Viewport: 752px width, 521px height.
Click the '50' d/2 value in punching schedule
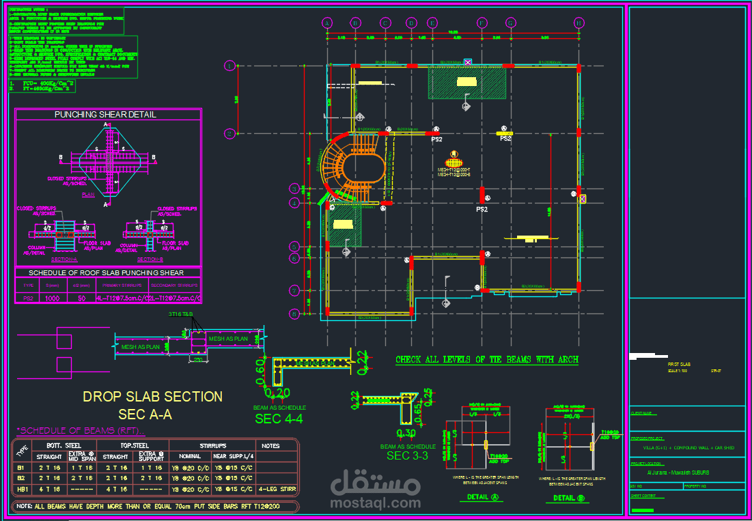coord(83,298)
